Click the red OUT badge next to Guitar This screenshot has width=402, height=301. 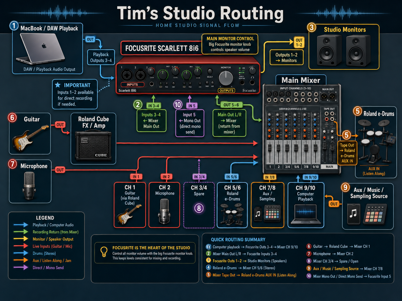pyautogui.click(x=60, y=125)
